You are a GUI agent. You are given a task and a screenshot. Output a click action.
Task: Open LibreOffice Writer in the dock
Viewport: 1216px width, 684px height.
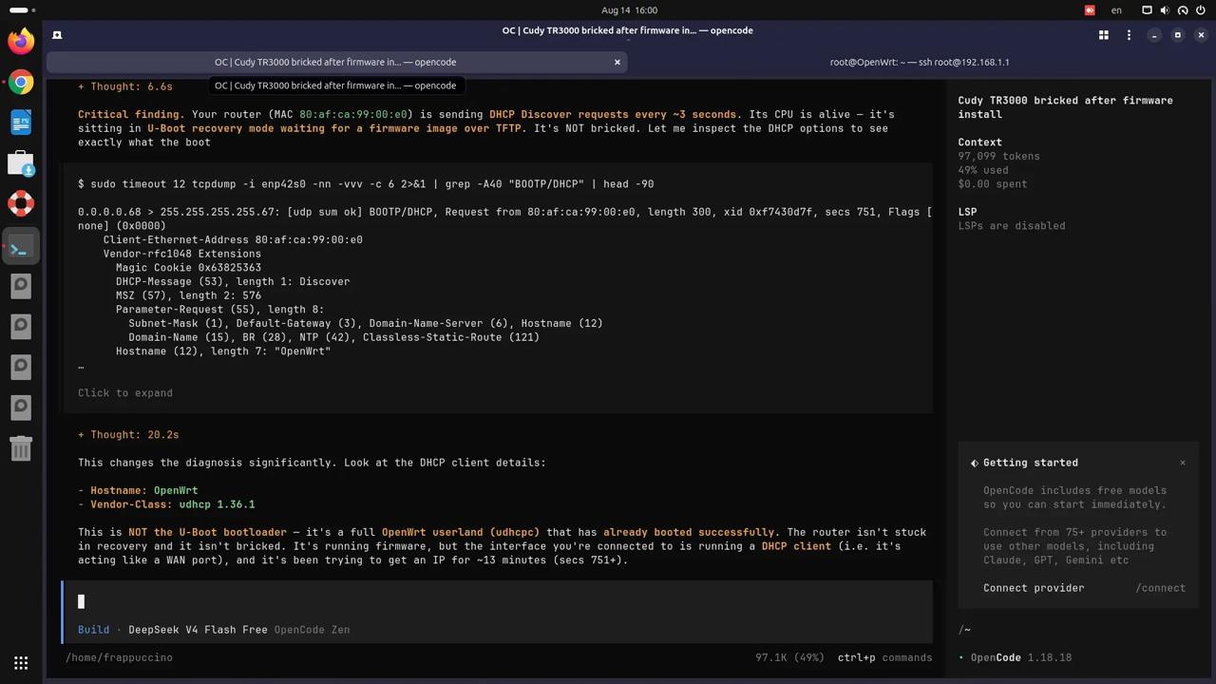pos(21,123)
